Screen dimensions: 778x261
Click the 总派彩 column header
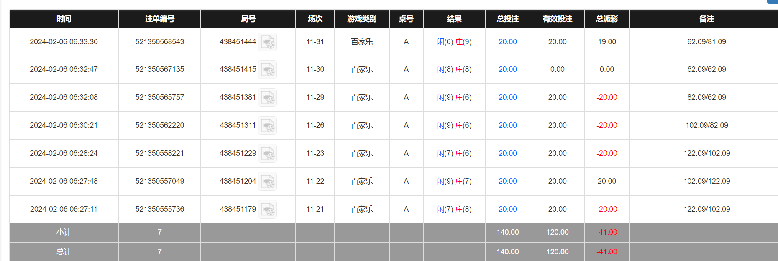click(607, 19)
